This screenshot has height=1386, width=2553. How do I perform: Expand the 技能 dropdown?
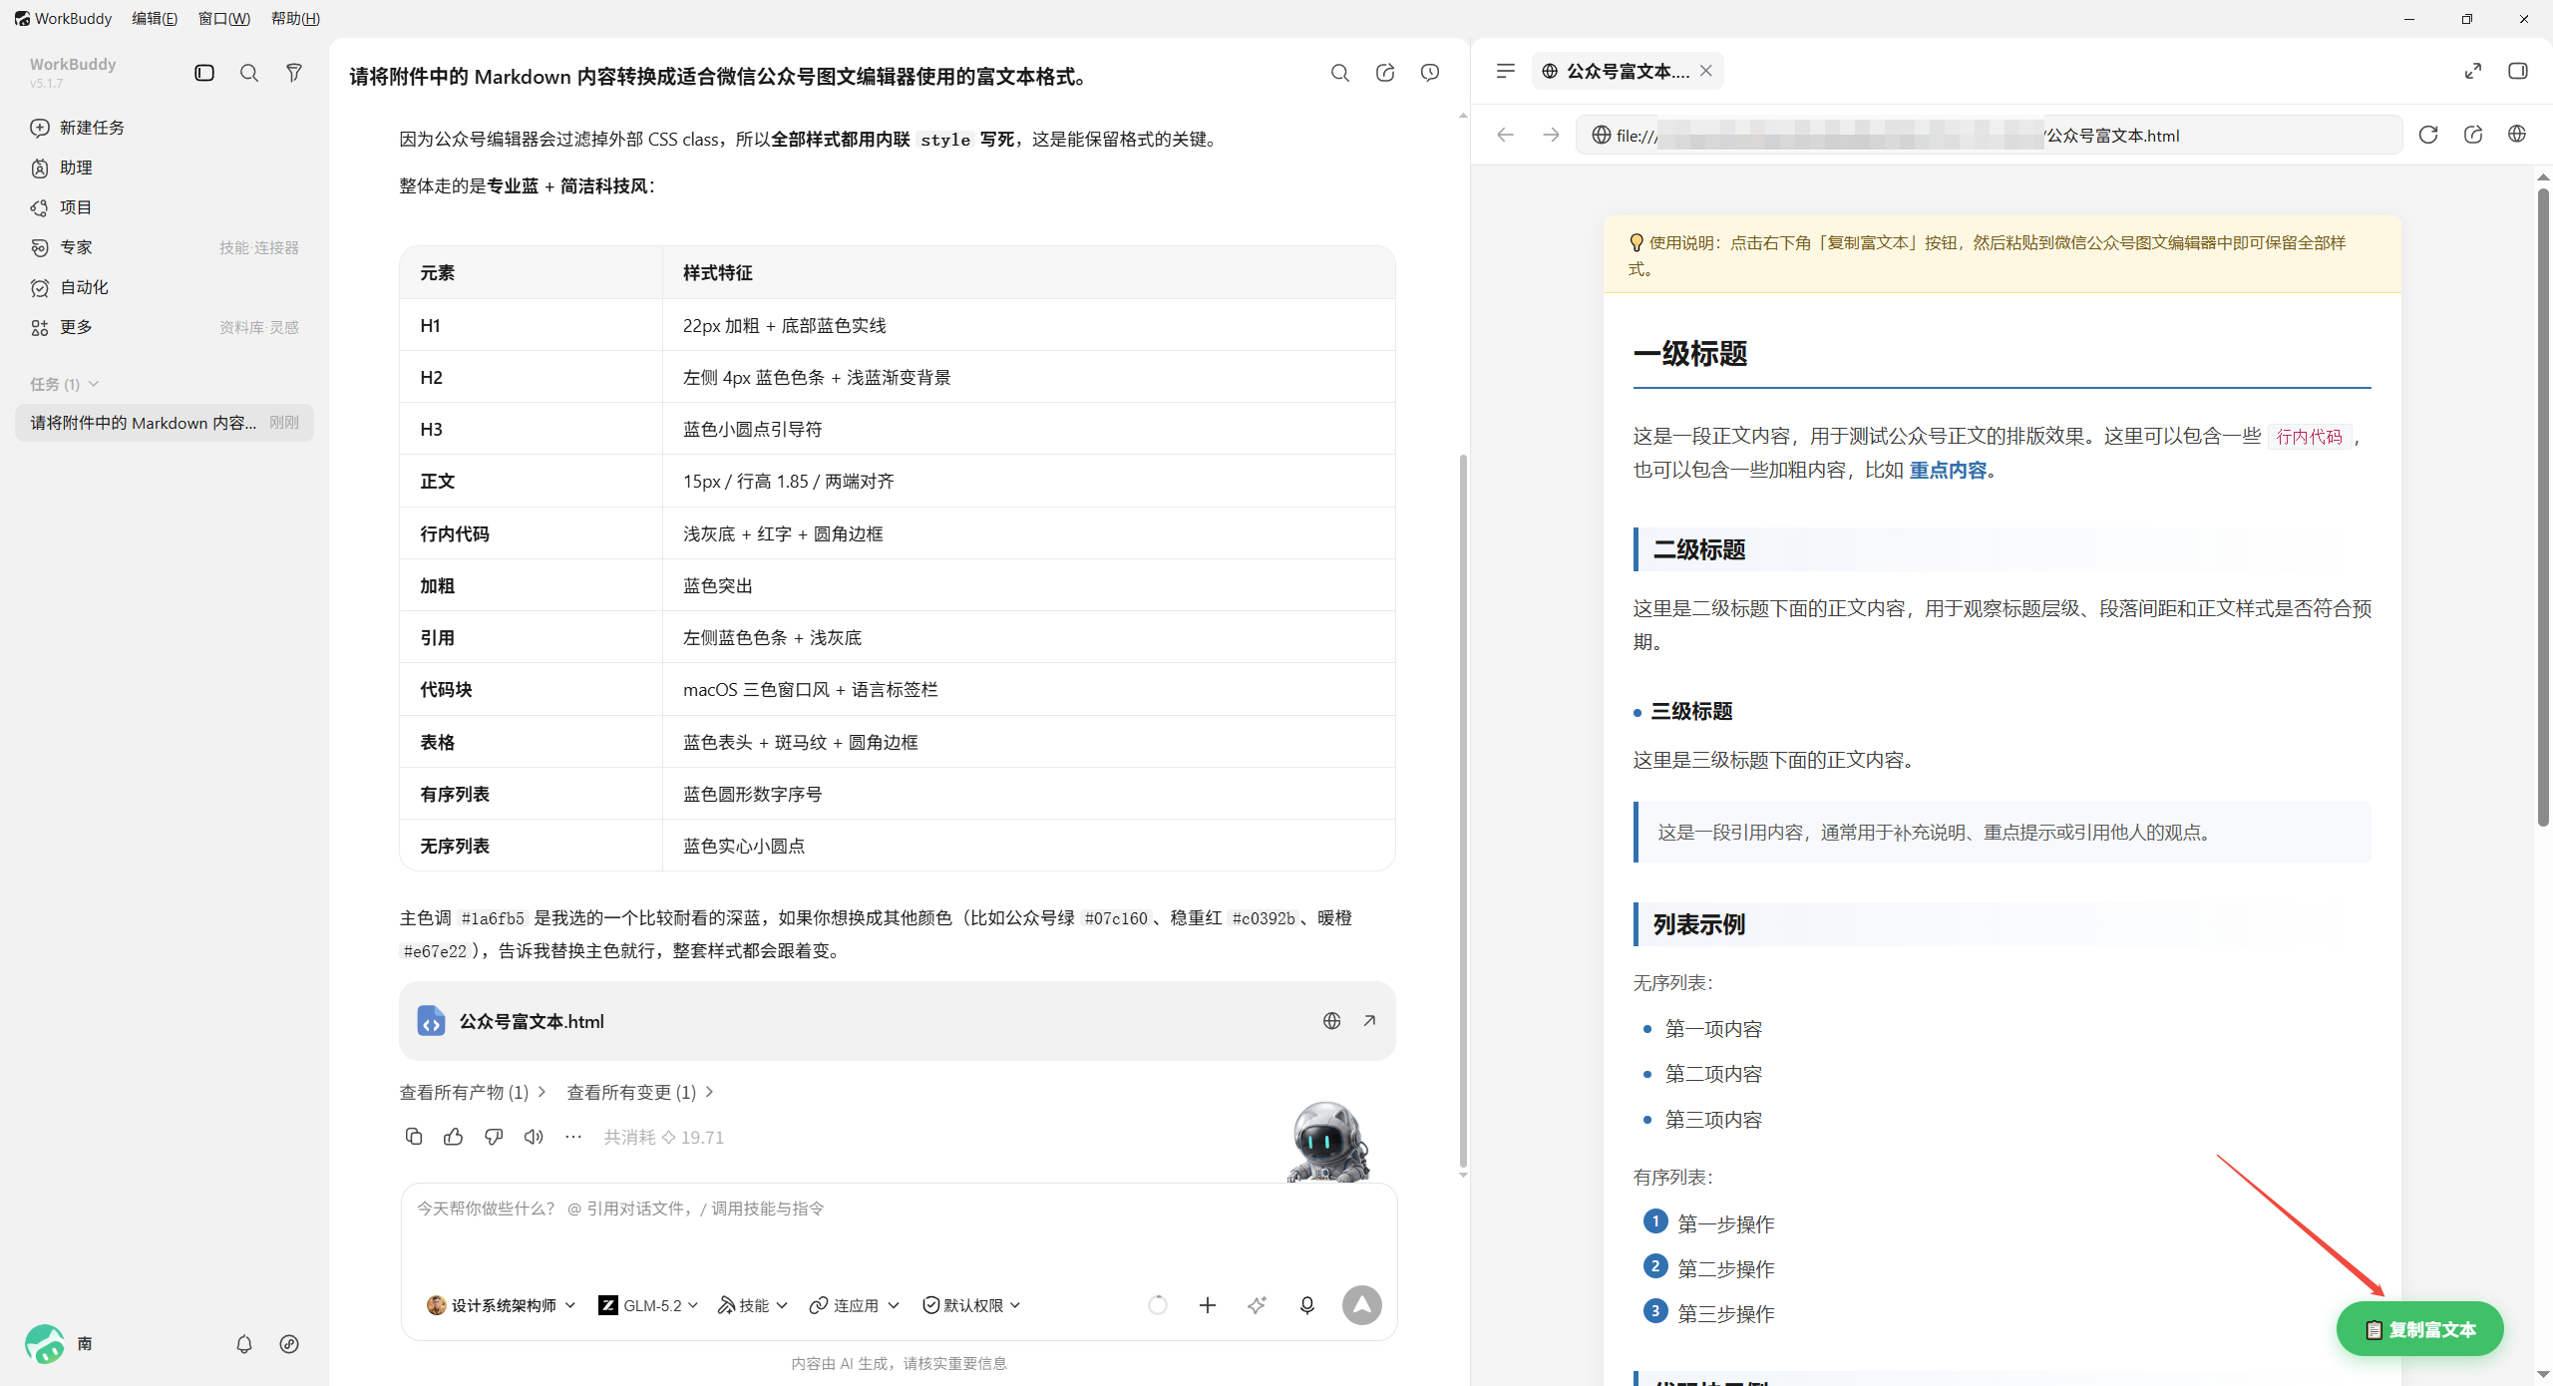click(x=753, y=1305)
